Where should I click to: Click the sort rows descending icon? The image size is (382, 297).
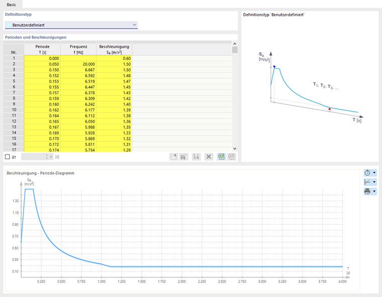tap(197, 157)
